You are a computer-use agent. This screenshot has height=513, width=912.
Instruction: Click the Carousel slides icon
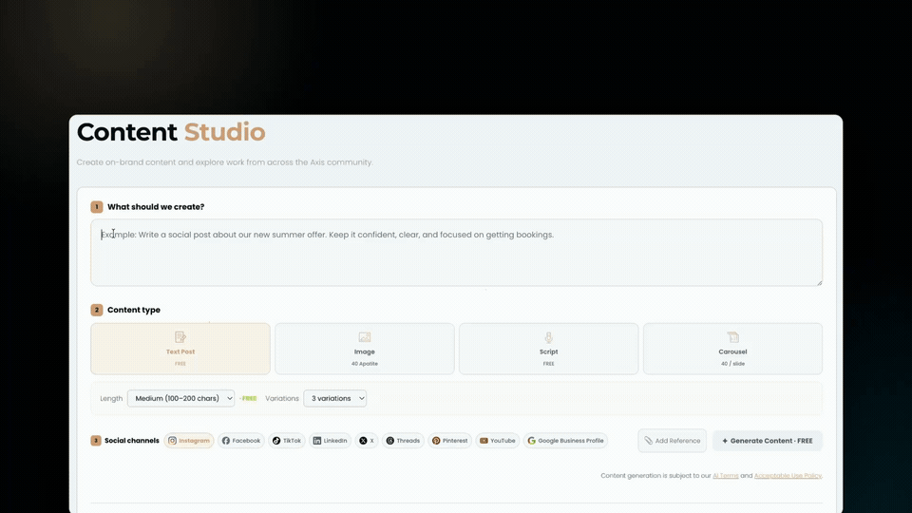click(732, 336)
